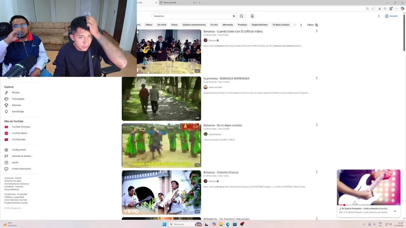
Task: Select the Subidos recientemente chip
Action: [194, 25]
